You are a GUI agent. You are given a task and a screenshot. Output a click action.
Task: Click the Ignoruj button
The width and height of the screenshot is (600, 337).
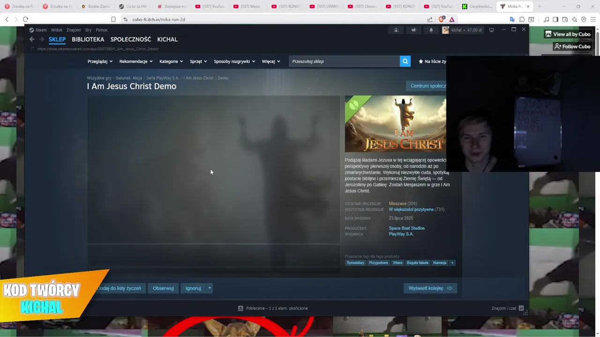tap(193, 288)
